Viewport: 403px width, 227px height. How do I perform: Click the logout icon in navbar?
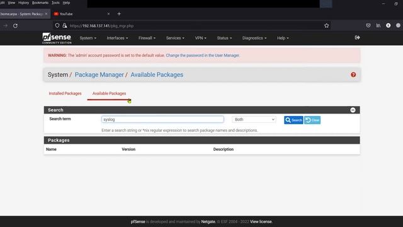click(357, 38)
